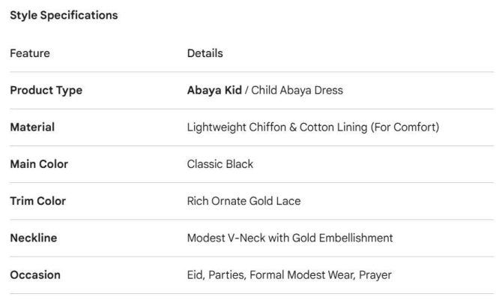This screenshot has height=300, width=496.
Task: Click the bold Abaya Kid text
Action: pos(214,91)
